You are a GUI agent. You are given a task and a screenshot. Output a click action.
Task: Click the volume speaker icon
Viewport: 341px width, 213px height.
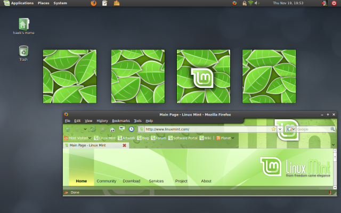point(257,3)
